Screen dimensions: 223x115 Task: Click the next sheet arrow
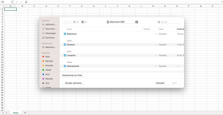(6, 113)
